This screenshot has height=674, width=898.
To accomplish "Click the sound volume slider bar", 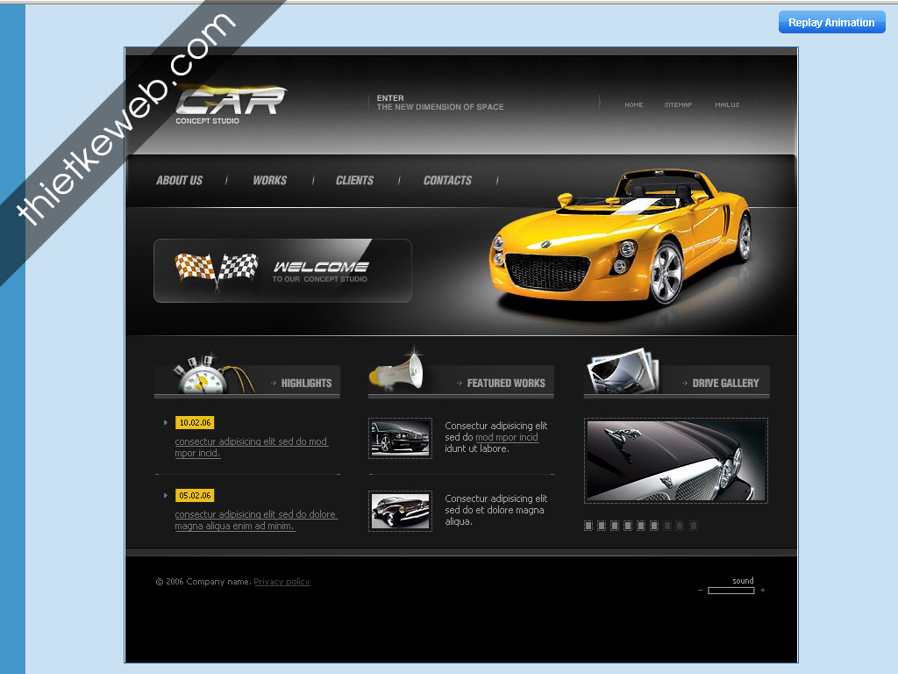I will pos(731,591).
